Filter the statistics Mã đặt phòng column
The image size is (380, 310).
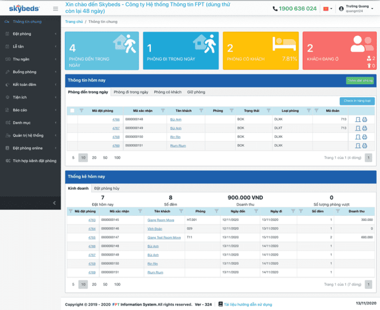71,211
